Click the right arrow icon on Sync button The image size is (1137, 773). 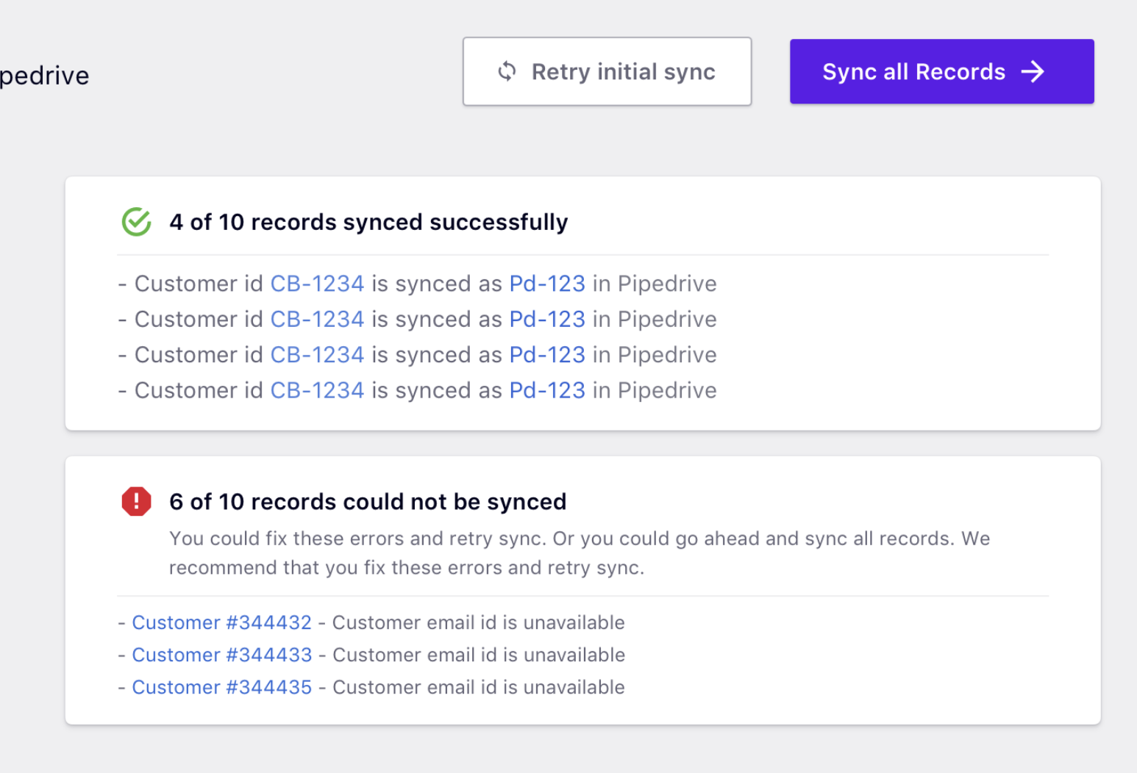(x=1033, y=71)
